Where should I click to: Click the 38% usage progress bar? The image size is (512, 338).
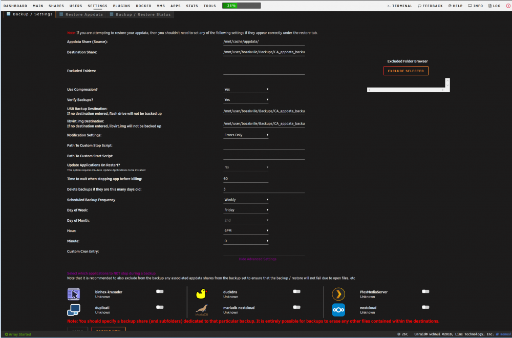(x=241, y=6)
